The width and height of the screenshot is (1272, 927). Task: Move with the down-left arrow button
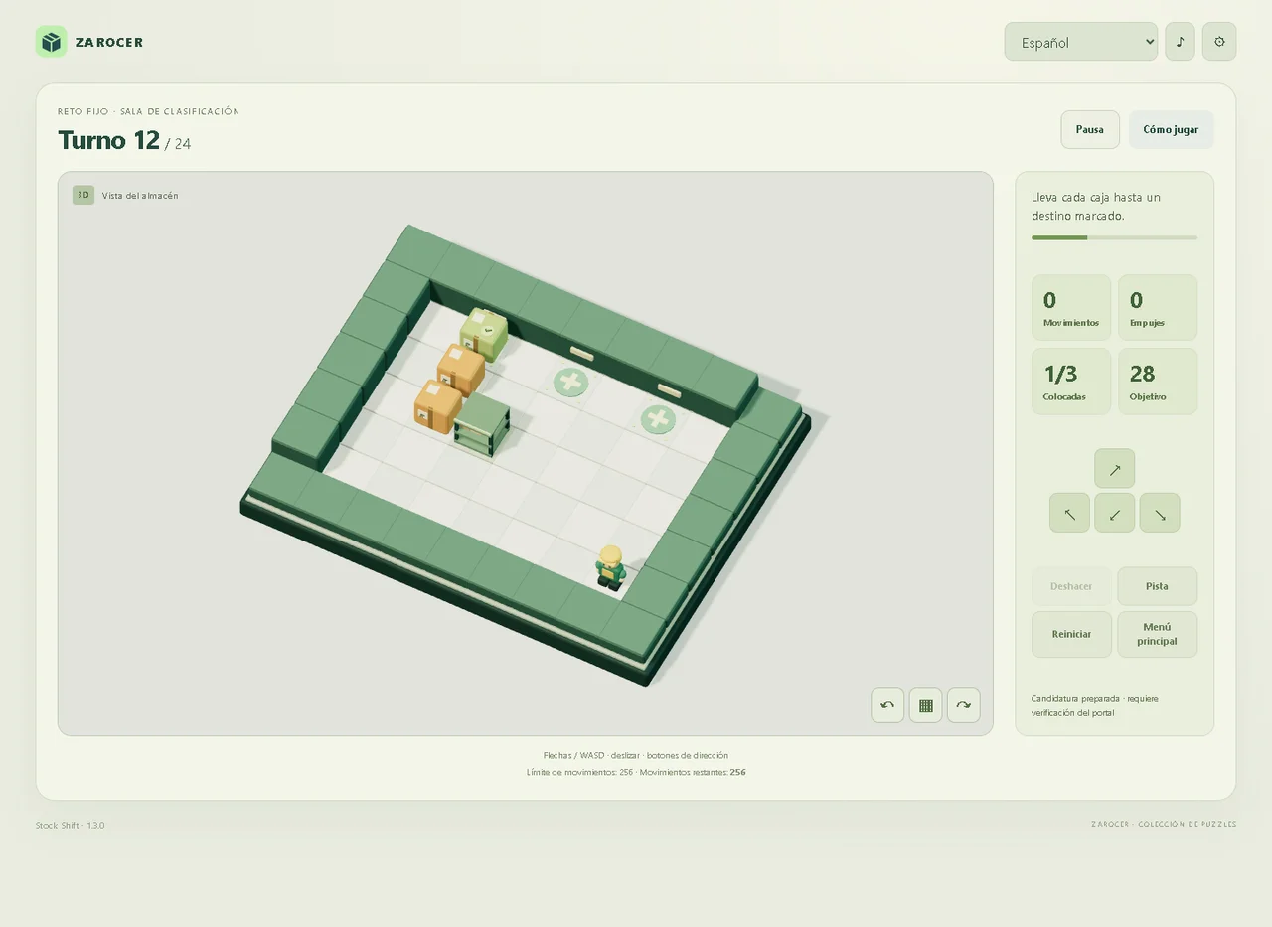(x=1114, y=513)
